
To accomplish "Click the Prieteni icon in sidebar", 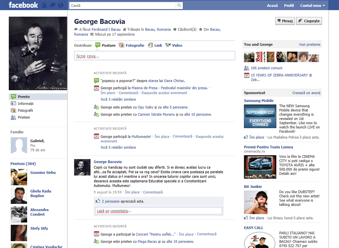I will coord(14,117).
